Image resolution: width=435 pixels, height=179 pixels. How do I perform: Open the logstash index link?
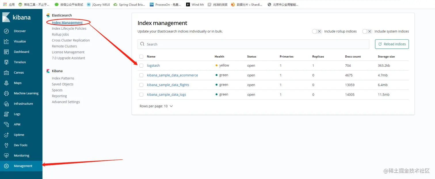pyautogui.click(x=153, y=66)
